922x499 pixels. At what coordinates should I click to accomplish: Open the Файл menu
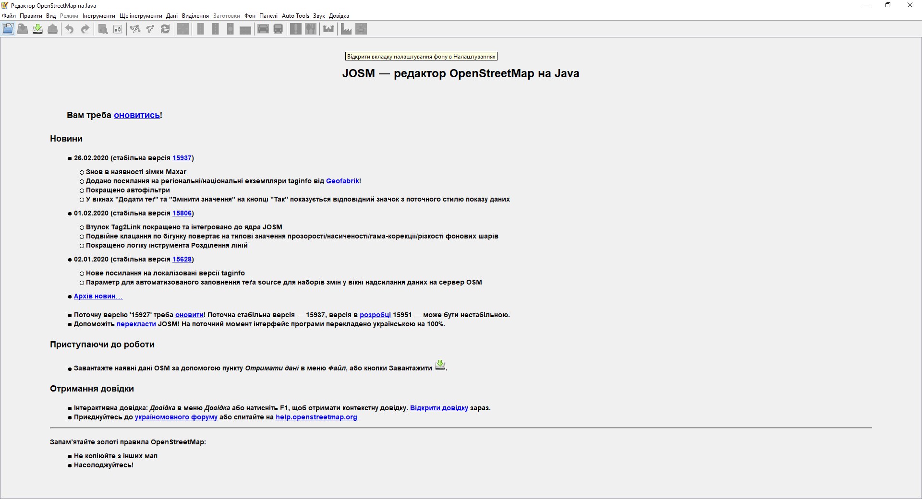pos(9,16)
